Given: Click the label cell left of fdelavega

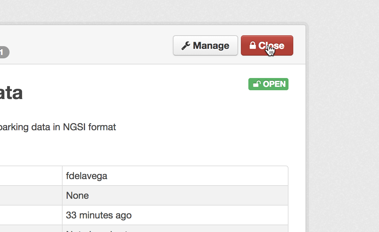Looking at the screenshot, I should click(x=31, y=176).
